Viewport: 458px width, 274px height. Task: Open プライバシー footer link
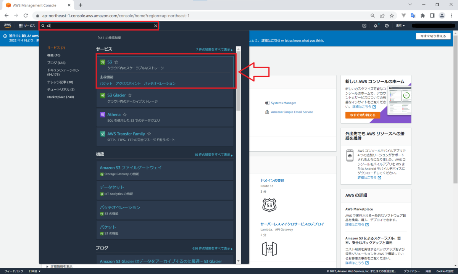(x=411, y=271)
